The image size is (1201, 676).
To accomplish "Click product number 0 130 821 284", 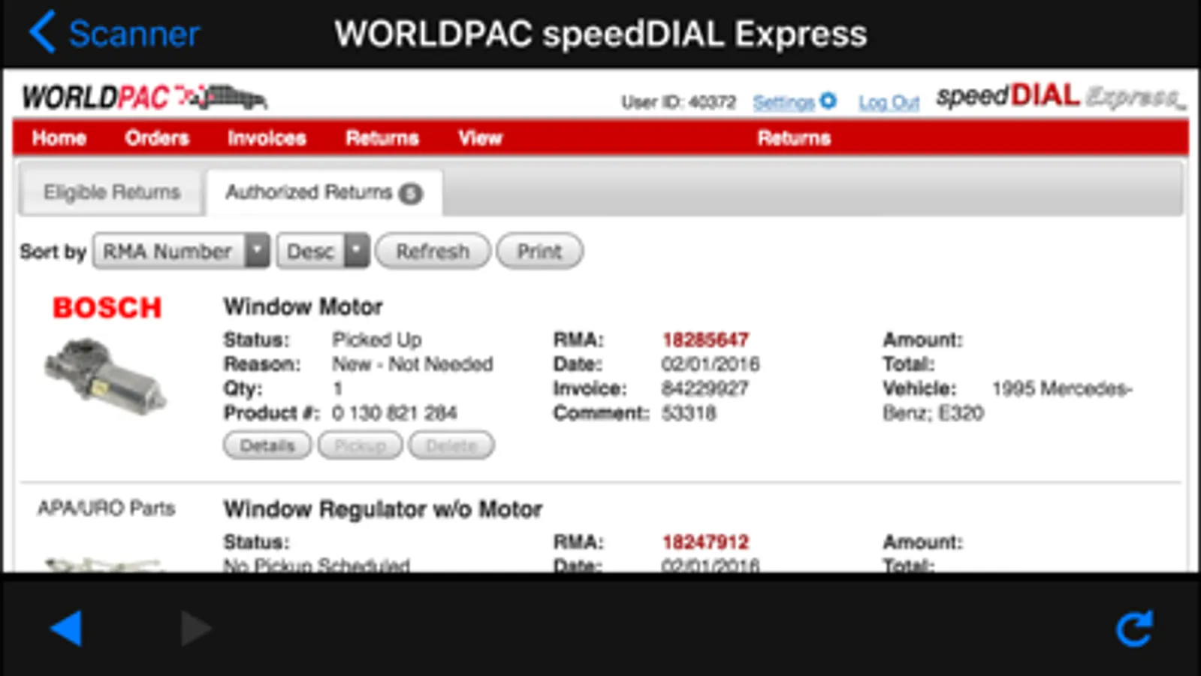I will click(x=394, y=412).
